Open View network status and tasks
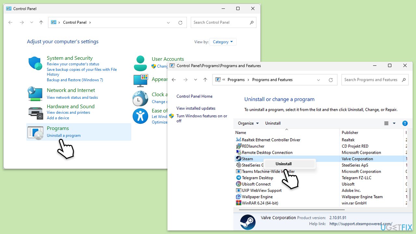The height and width of the screenshot is (234, 416). pos(72,97)
